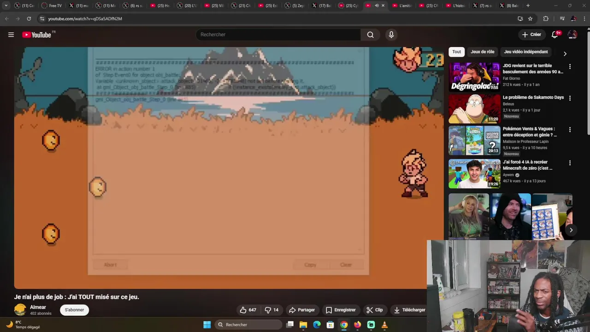The height and width of the screenshot is (332, 590).
Task: Open Almear channel avatar
Action: click(x=20, y=310)
